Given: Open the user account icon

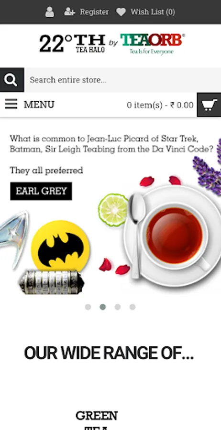Looking at the screenshot, I should (x=49, y=12).
